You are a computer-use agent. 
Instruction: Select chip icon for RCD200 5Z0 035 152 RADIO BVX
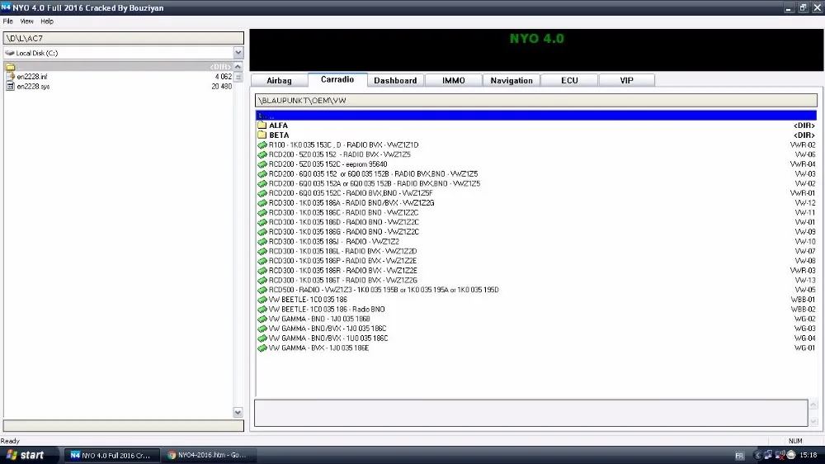[262, 154]
